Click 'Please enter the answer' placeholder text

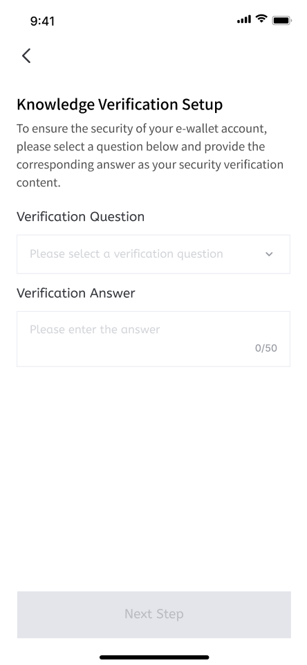point(95,330)
